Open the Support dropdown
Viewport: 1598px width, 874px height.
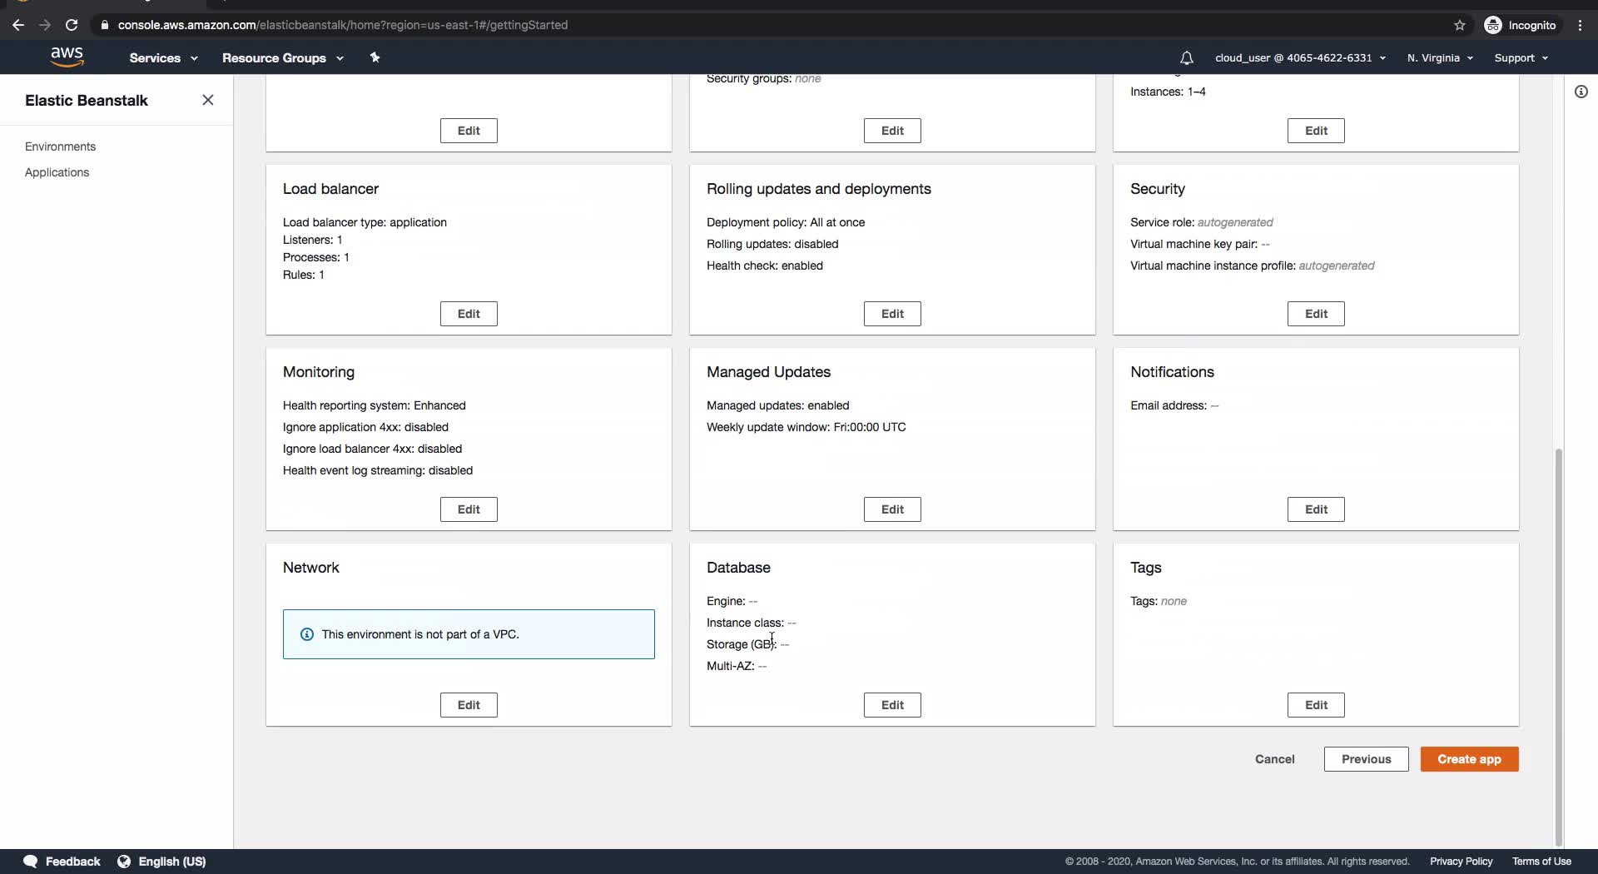click(x=1521, y=57)
